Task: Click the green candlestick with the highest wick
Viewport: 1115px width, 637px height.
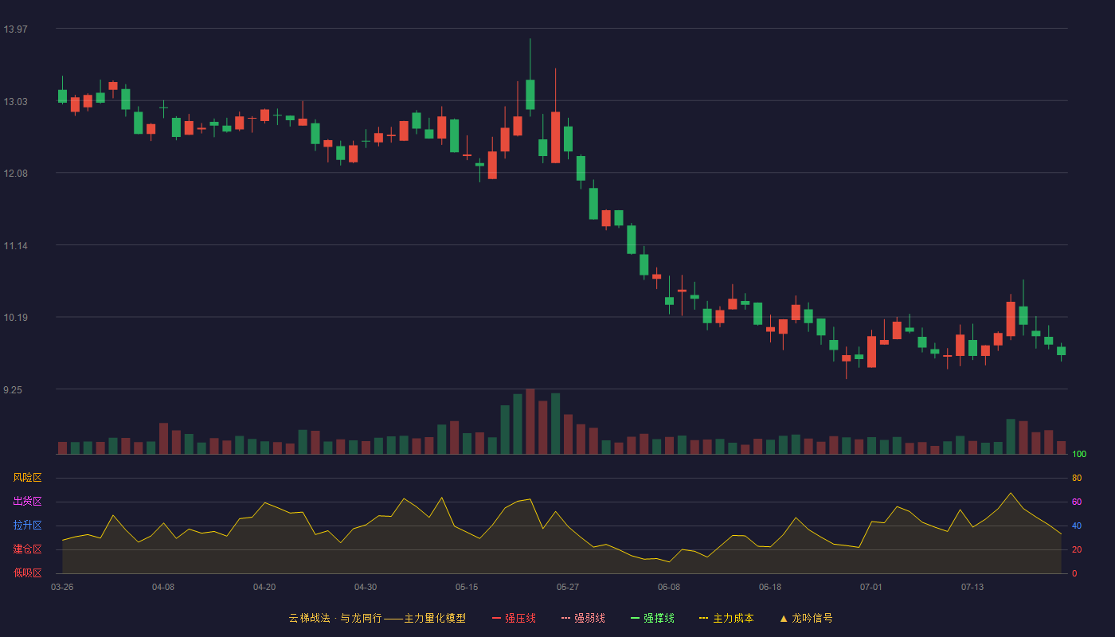Action: point(530,94)
